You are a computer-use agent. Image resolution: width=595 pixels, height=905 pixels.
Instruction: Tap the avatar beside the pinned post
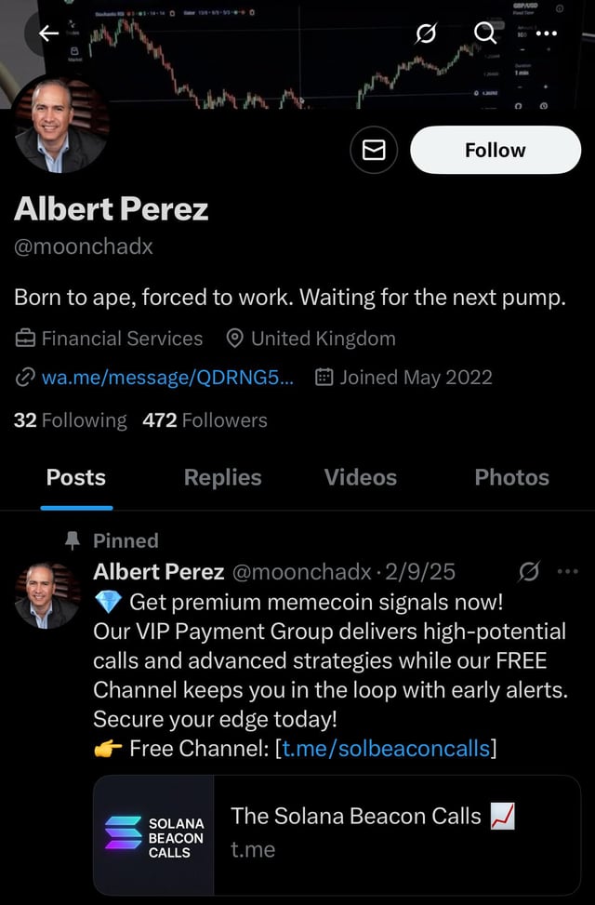pyautogui.click(x=47, y=595)
